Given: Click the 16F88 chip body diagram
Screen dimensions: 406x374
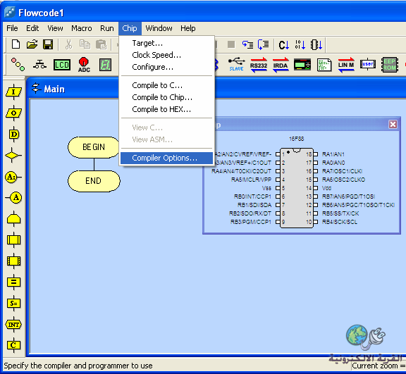Looking at the screenshot, I should point(297,188).
